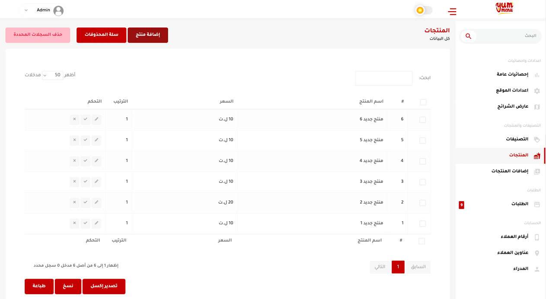Screen dimensions: 546x299
Task: Open سلة المحذوفات trash button
Action: click(102, 35)
